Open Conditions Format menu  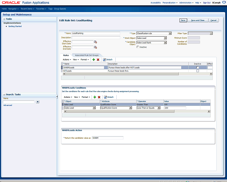pyautogui.click(x=86, y=97)
